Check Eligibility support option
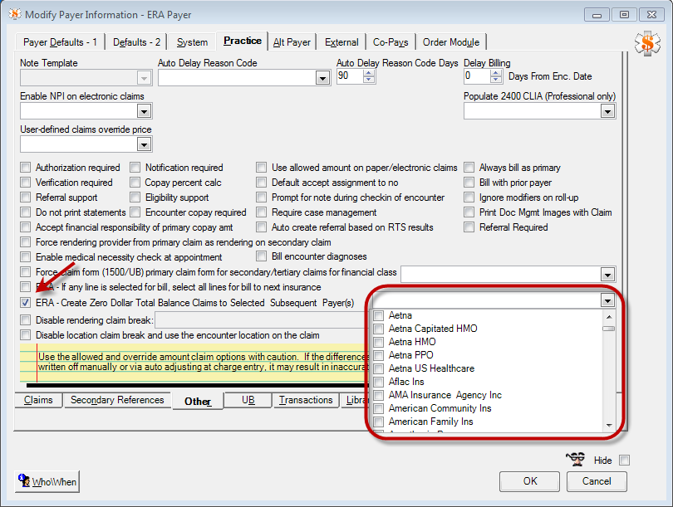 [x=135, y=197]
